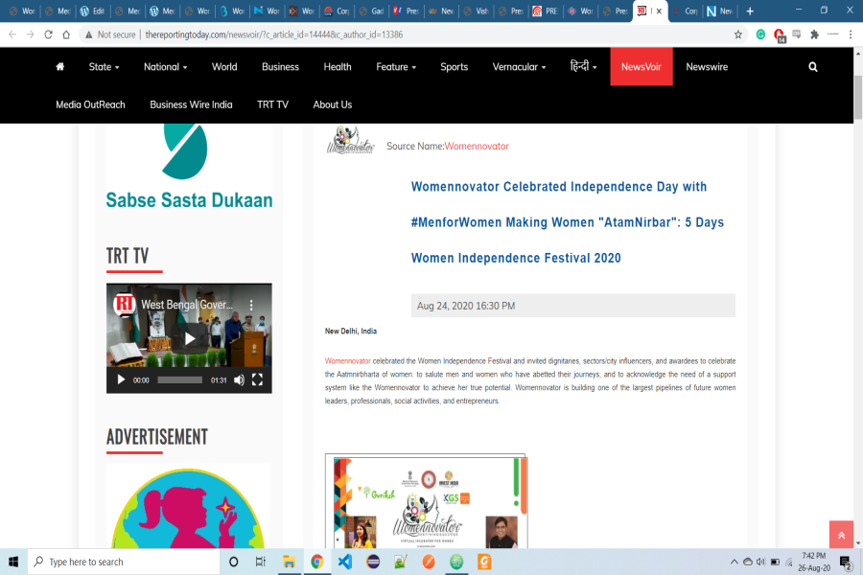Open a new browser tab
The width and height of the screenshot is (863, 575).
(x=750, y=11)
